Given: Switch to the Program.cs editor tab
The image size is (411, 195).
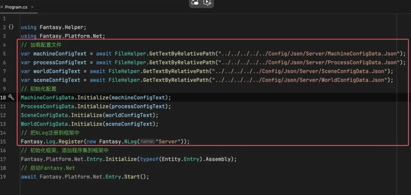Looking at the screenshot, I should point(16,7).
